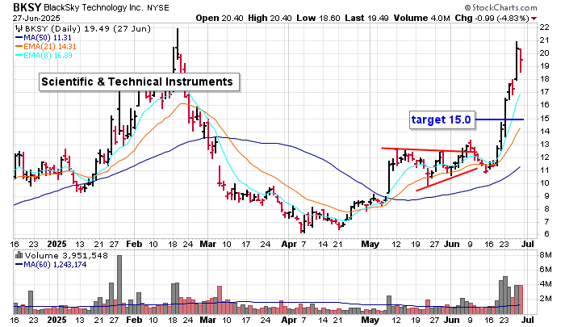This screenshot has width=565, height=327.
Task: Select the EMA(8) 16.89 legend entry
Action: (x=52, y=56)
